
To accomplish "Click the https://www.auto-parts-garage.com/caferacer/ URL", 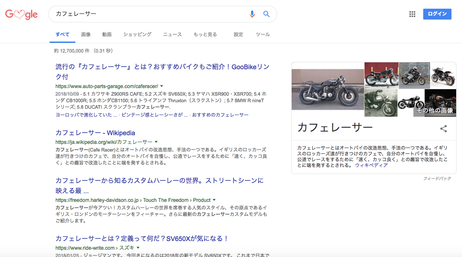I will click(x=107, y=86).
